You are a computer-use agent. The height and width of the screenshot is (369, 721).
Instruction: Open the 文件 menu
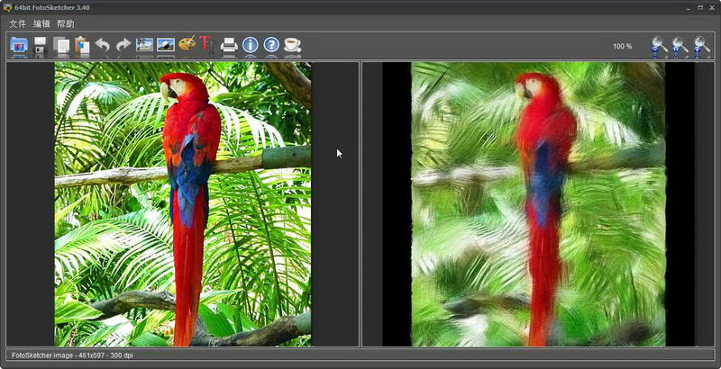tap(17, 23)
